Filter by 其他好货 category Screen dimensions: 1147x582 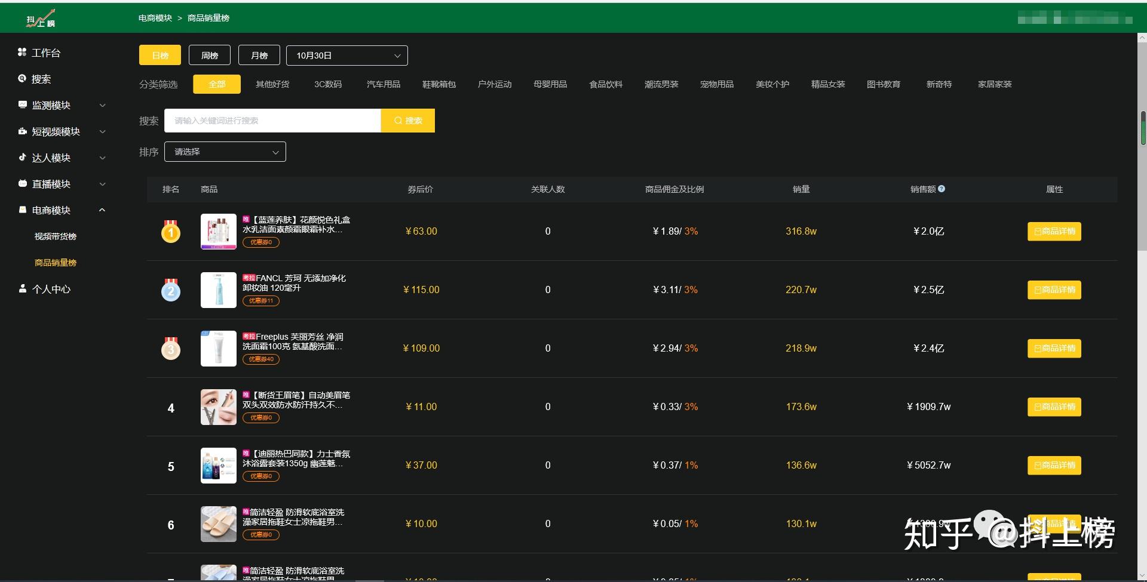(272, 84)
